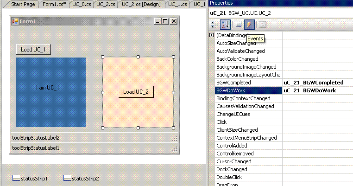Image resolution: width=353 pixels, height=186 pixels.
Task: Switch to Form1.cs* tab
Action: (x=54, y=4)
